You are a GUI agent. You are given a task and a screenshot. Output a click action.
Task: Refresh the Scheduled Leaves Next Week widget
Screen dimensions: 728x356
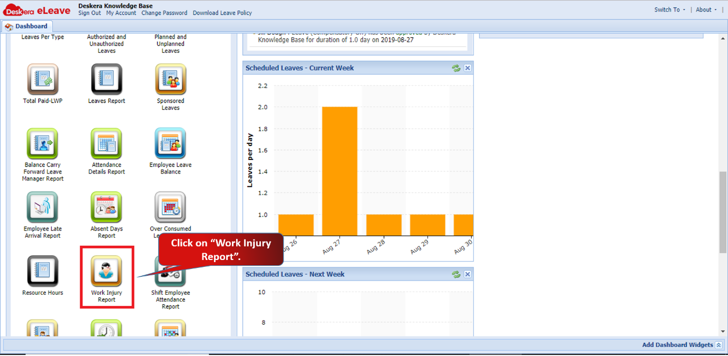(x=456, y=274)
